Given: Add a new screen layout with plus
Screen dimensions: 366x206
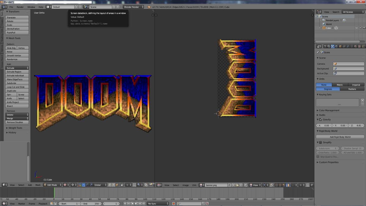Looking at the screenshot, I should tap(77, 7).
